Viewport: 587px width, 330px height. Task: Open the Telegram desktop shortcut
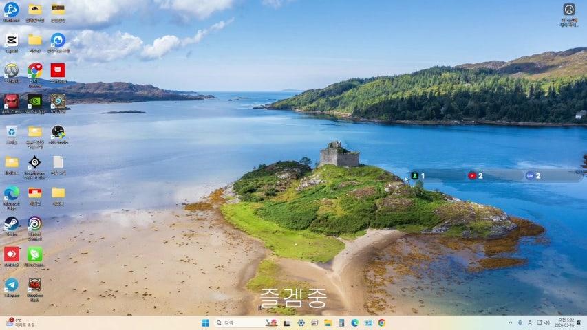[12, 285]
